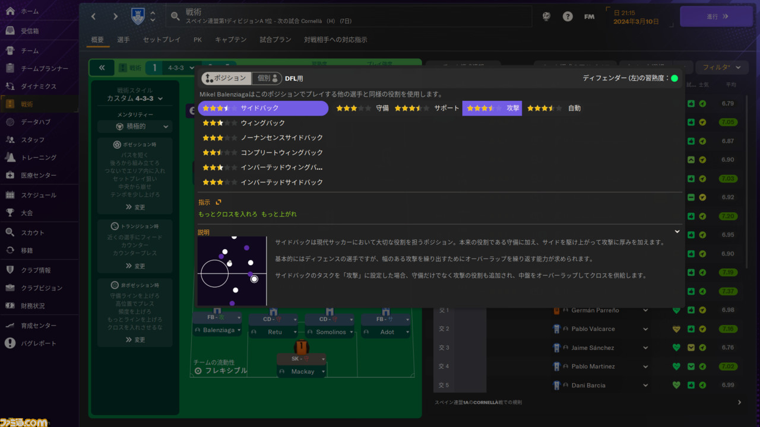Click the green familiarity indicator dot
The image size is (760, 427).
click(674, 78)
